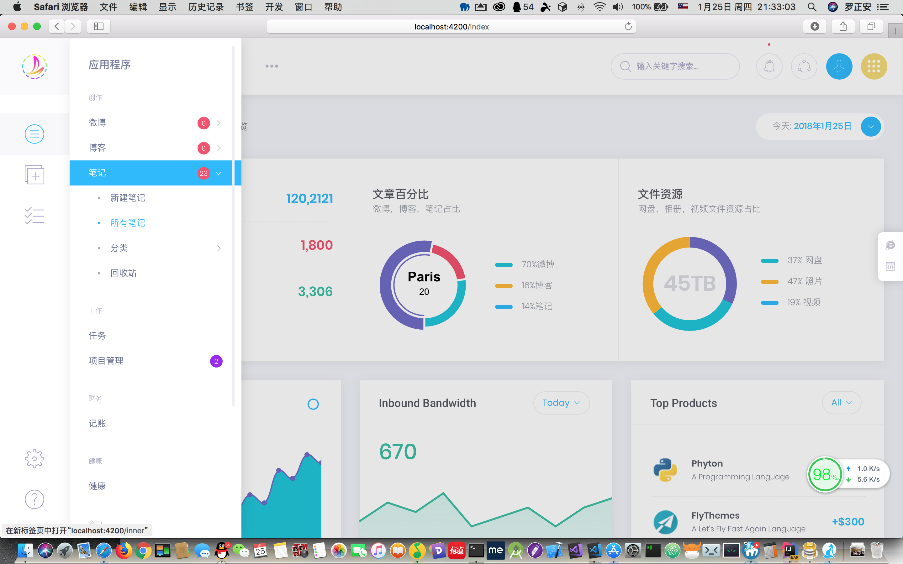The height and width of the screenshot is (564, 903).
Task: Click the notification bell icon
Action: click(769, 66)
